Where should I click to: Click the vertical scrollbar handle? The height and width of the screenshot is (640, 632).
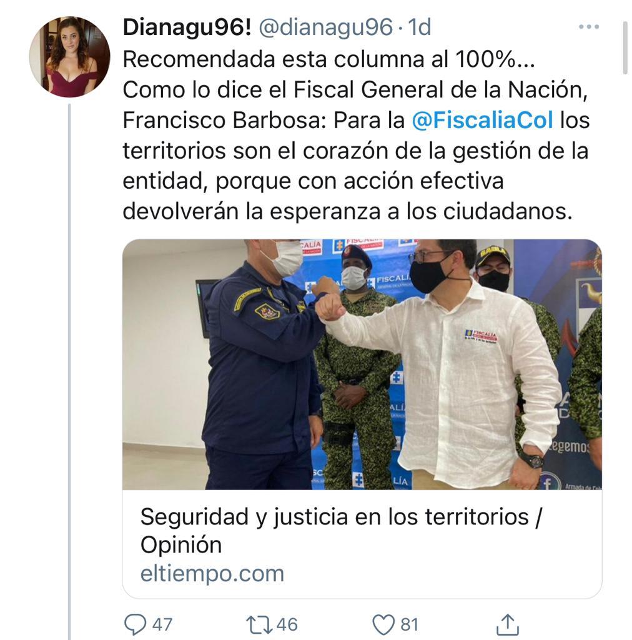point(625,47)
